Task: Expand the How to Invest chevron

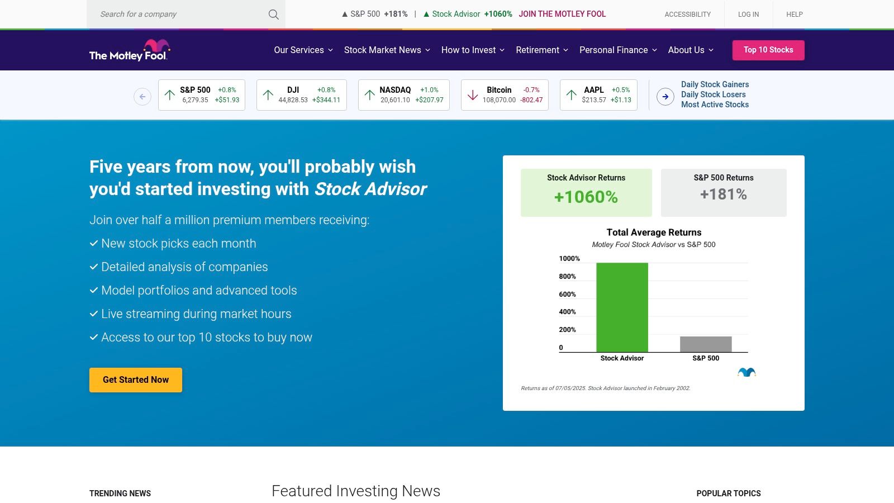Action: tap(502, 50)
